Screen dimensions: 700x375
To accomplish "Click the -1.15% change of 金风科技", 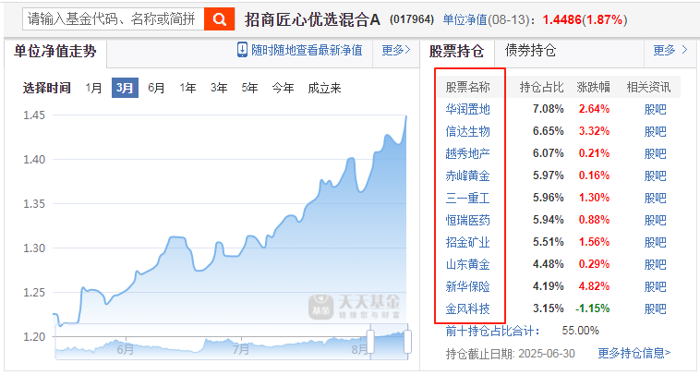I will 593,308.
